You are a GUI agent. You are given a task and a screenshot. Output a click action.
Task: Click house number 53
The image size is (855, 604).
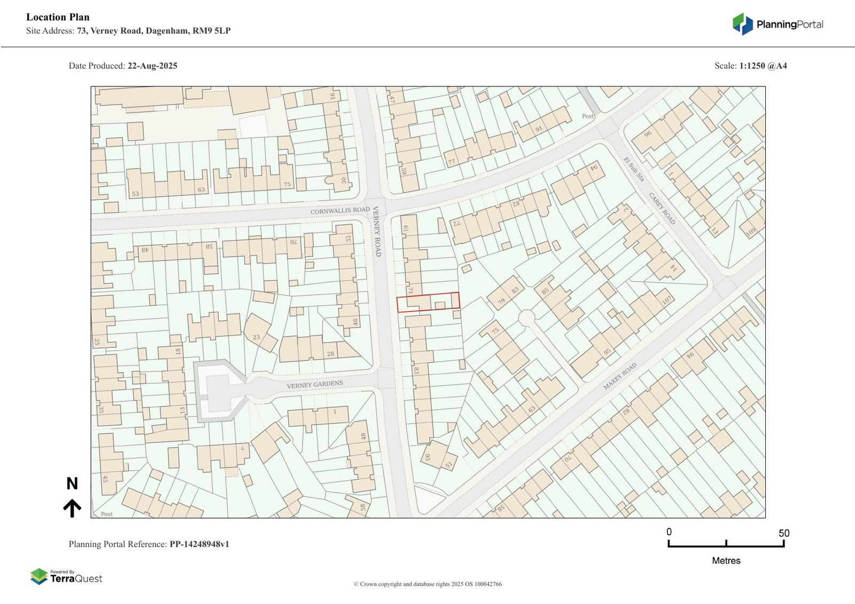pyautogui.click(x=135, y=194)
